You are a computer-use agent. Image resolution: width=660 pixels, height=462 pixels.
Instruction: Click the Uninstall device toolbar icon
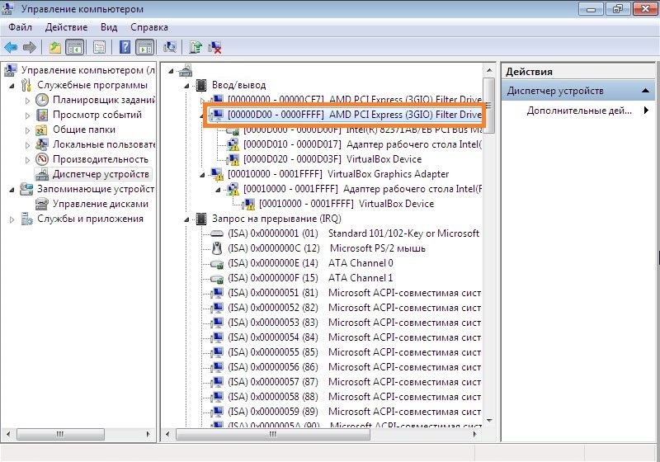point(214,47)
